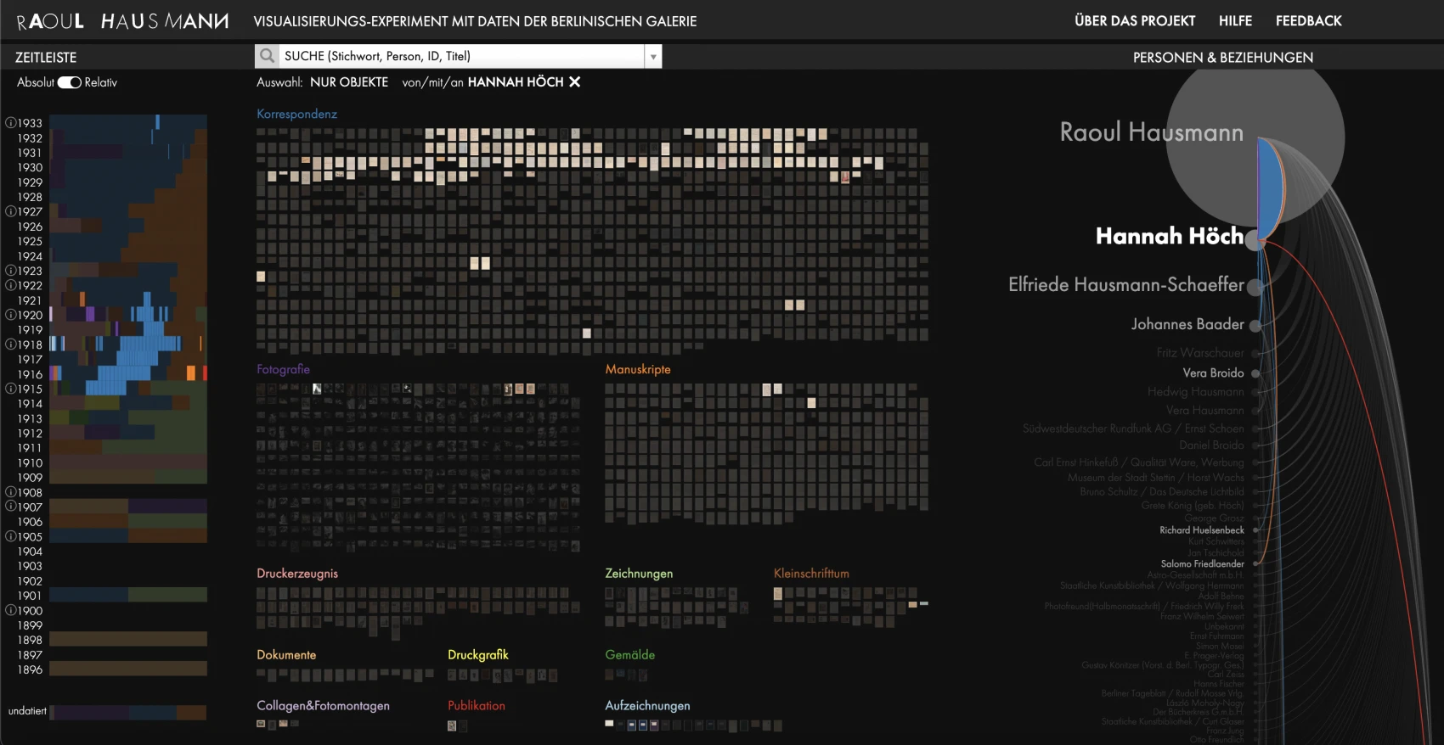
Task: Expand the search field dropdown arrow
Action: [653, 57]
